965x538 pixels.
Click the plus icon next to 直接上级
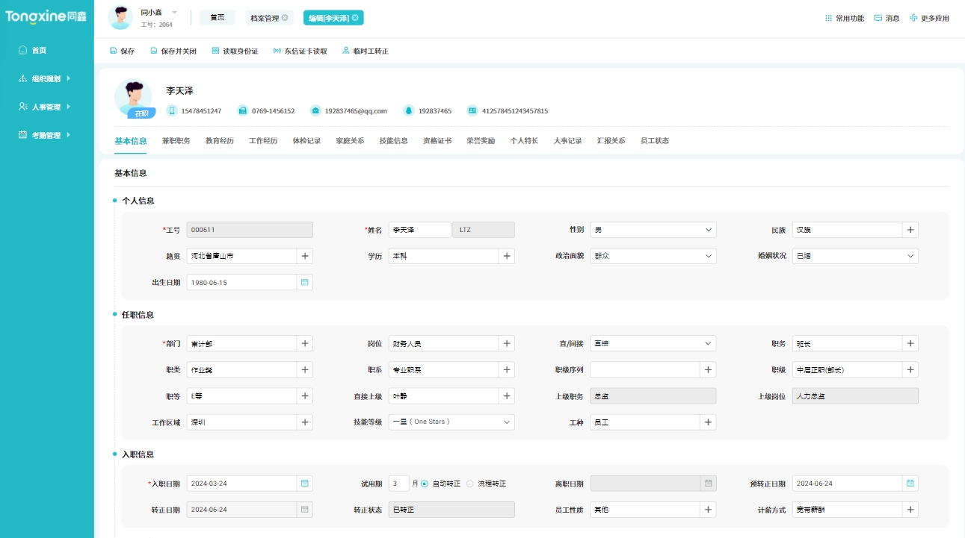coord(507,395)
